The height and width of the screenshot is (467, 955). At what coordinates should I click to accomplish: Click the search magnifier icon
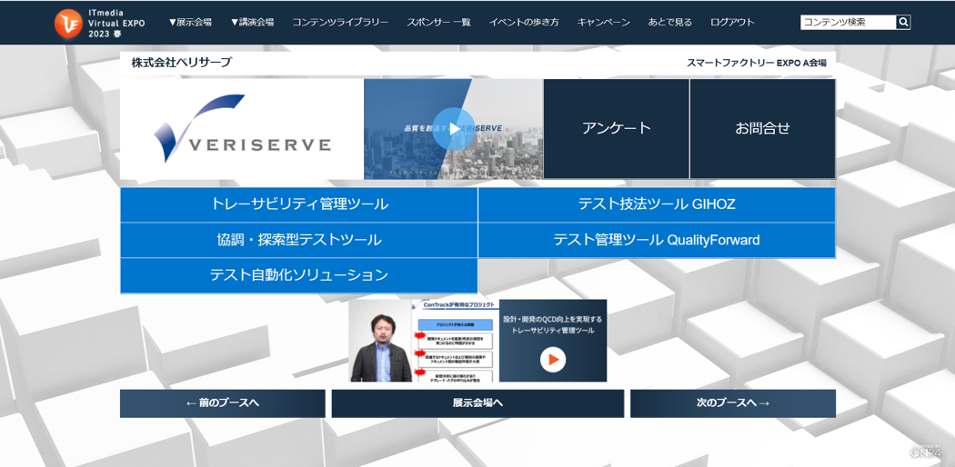pos(903,23)
